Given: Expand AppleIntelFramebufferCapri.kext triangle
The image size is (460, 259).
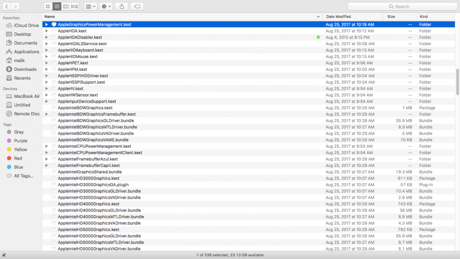Looking at the screenshot, I should 46,166.
